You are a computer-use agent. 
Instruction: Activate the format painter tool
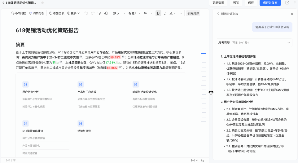pos(99,13)
